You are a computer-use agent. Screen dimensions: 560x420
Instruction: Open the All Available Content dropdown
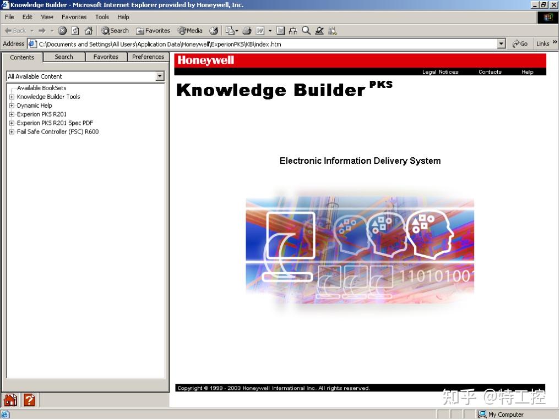tap(160, 76)
